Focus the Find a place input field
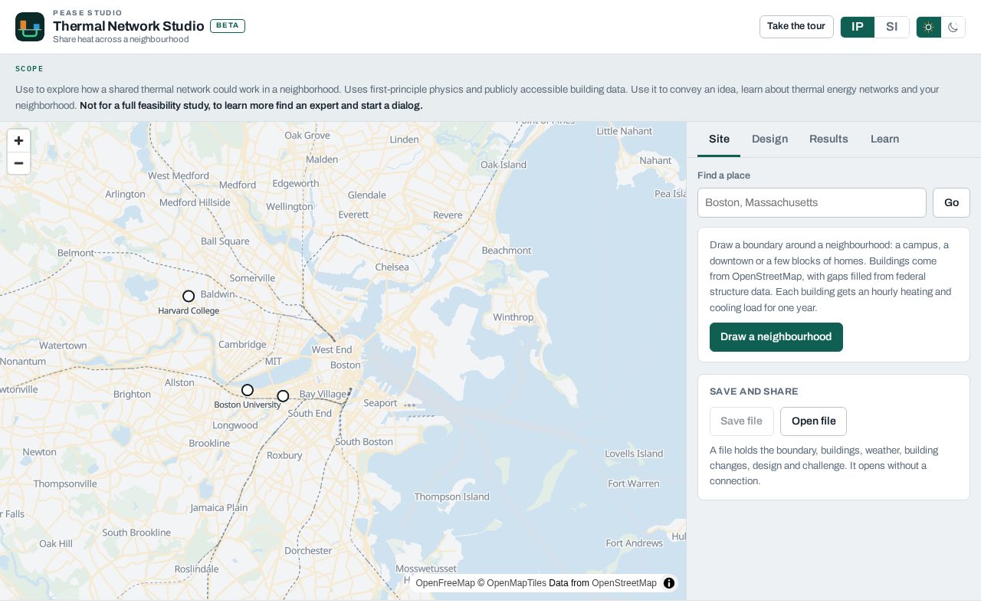This screenshot has width=981, height=613. coord(812,203)
